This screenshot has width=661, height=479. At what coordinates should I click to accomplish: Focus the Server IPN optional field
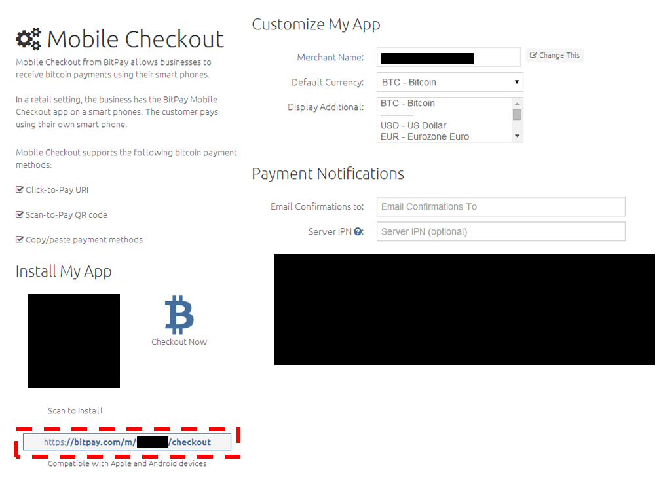coord(500,231)
